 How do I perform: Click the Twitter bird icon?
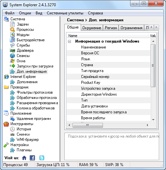coord(42,158)
